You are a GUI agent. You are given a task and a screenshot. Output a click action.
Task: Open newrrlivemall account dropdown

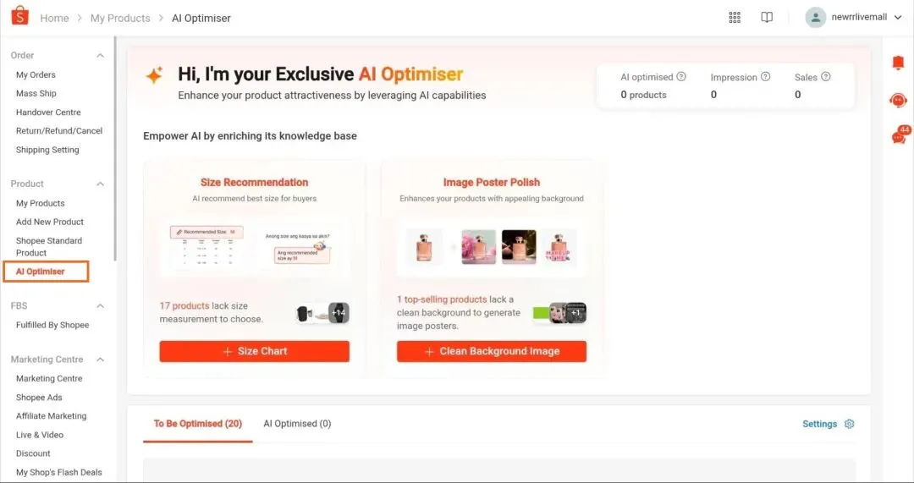click(x=853, y=18)
